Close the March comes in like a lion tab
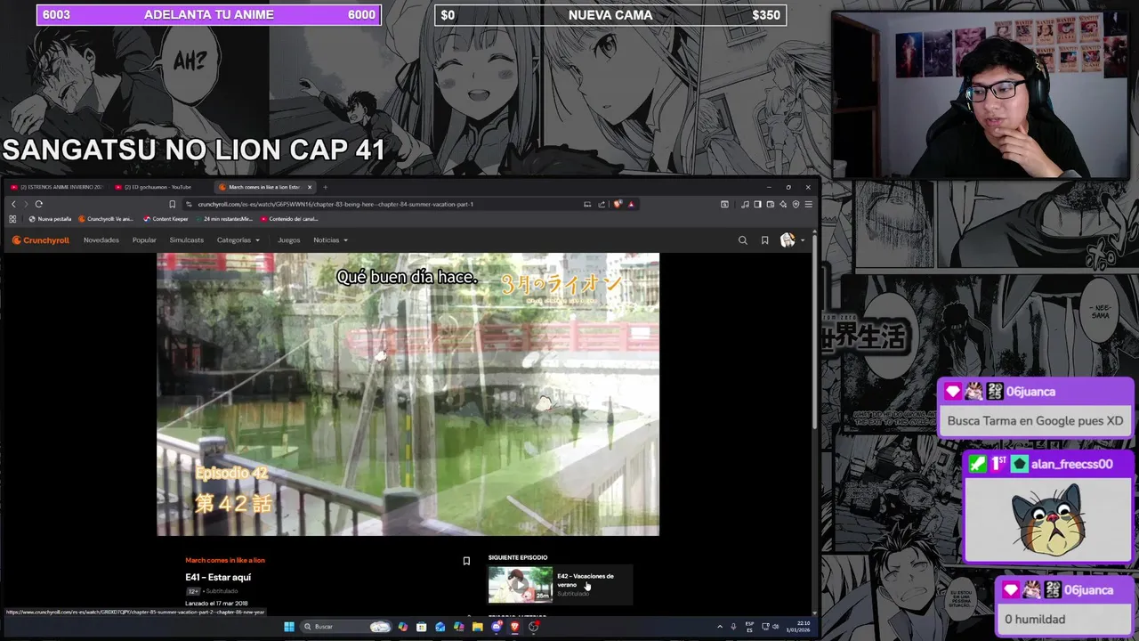1139x641 pixels. [x=310, y=187]
